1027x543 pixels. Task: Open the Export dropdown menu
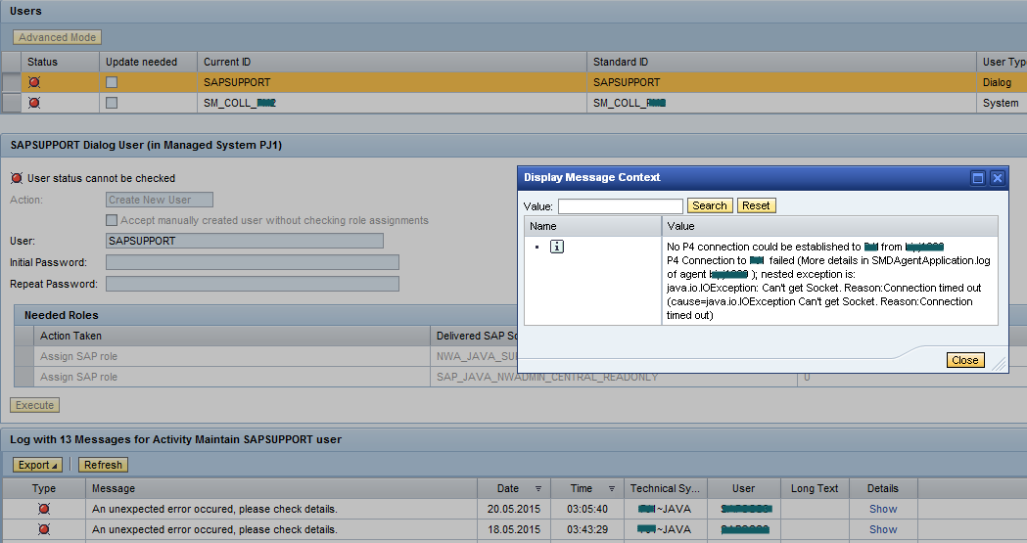37,465
